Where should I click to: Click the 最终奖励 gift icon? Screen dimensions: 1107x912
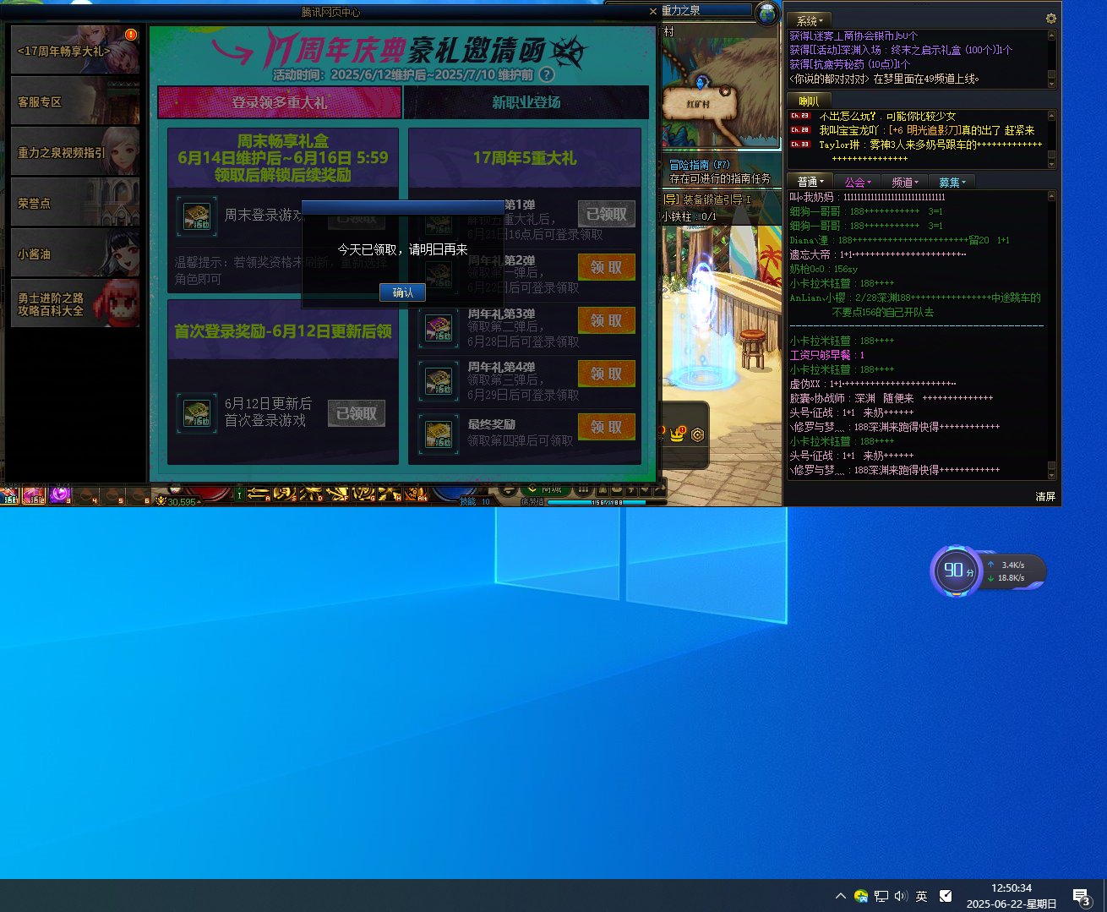click(x=439, y=434)
